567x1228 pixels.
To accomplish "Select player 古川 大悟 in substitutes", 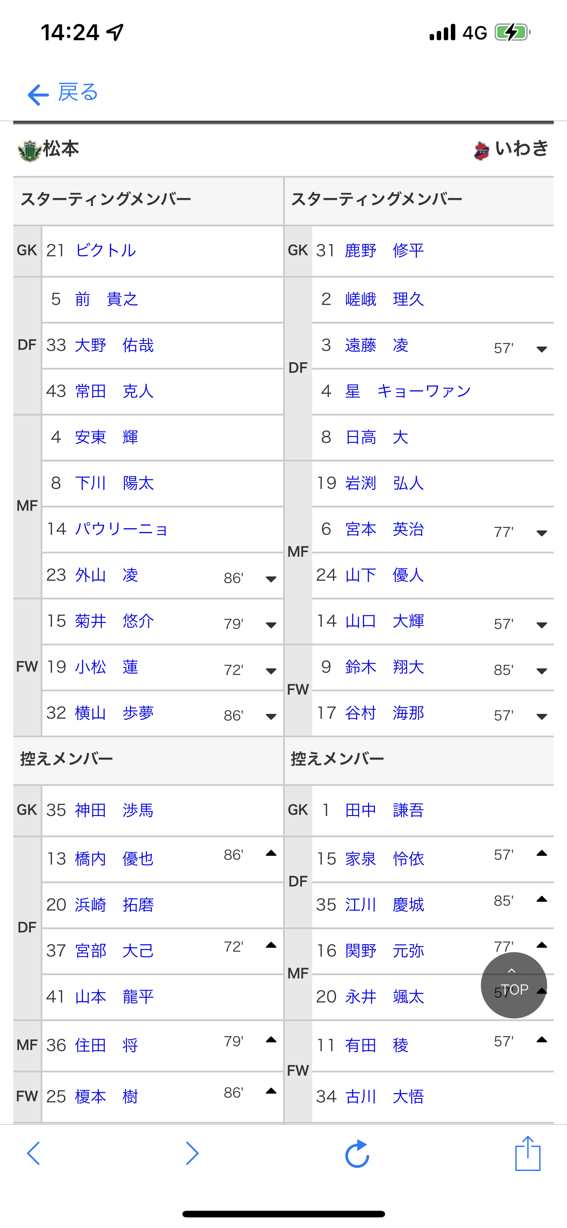I will [x=384, y=1096].
